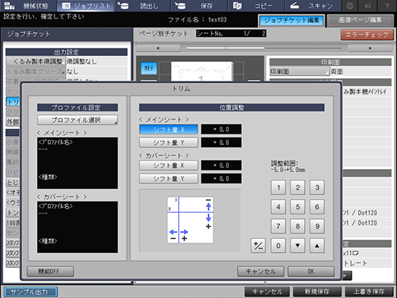Open くるみ製本クリース setting

click(35, 71)
